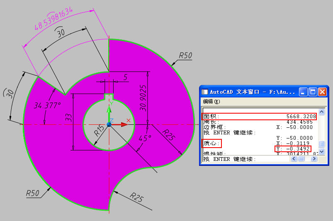
Task: Select the right-side R25 radius dimension
Action: [x=169, y=135]
